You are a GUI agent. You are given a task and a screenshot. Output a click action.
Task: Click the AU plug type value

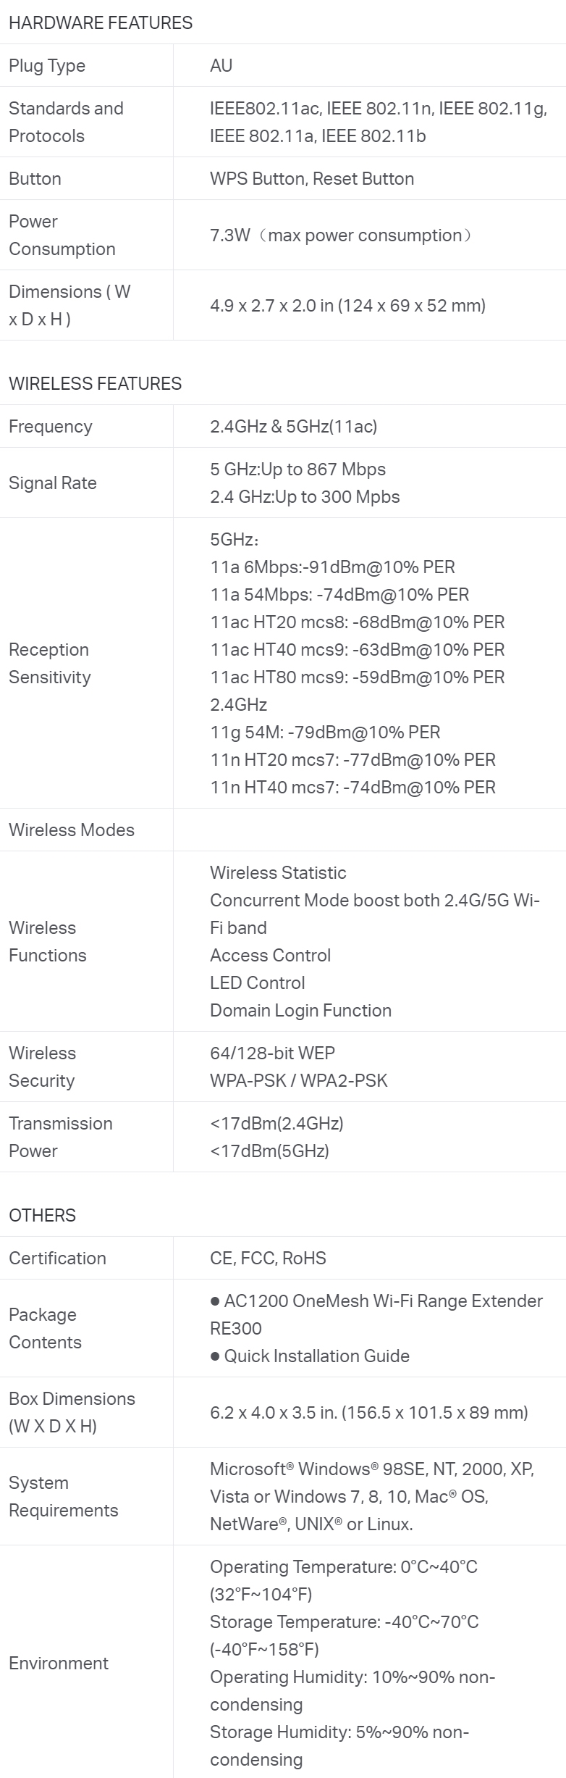coord(221,65)
